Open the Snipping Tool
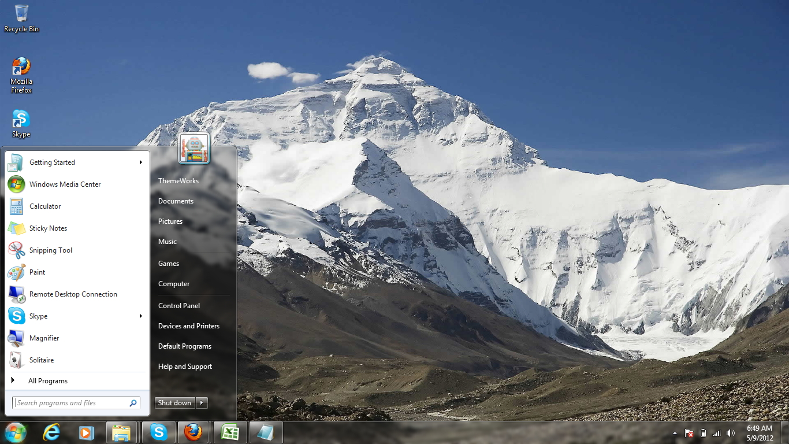789x444 pixels. (51, 250)
